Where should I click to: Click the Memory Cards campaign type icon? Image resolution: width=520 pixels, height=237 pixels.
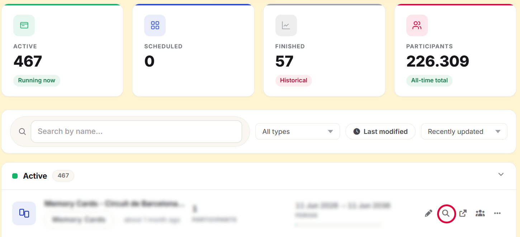pyautogui.click(x=24, y=213)
